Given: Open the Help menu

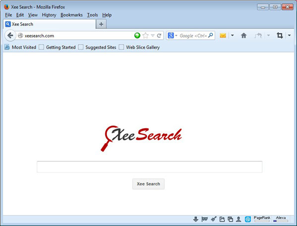Looking at the screenshot, I should pos(107,15).
